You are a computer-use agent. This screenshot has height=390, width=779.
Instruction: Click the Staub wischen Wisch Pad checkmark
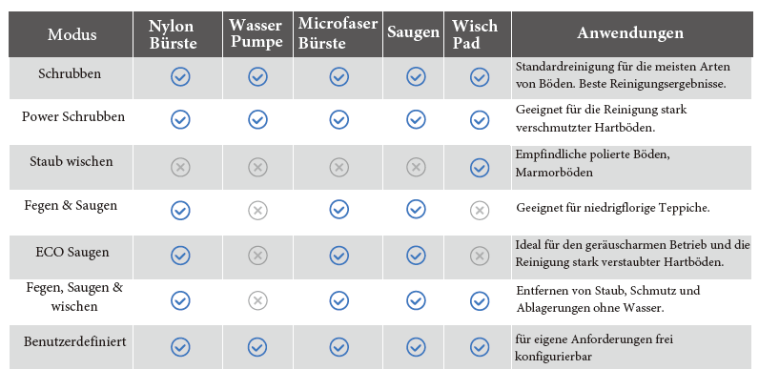[480, 167]
